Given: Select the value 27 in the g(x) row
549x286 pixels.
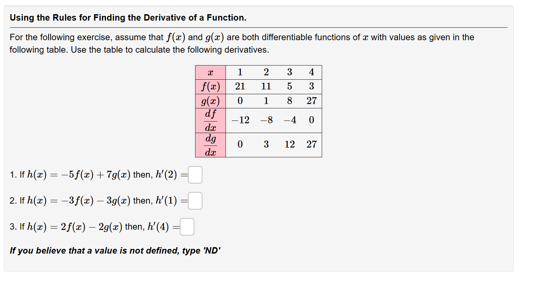Looking at the screenshot, I should [x=312, y=101].
